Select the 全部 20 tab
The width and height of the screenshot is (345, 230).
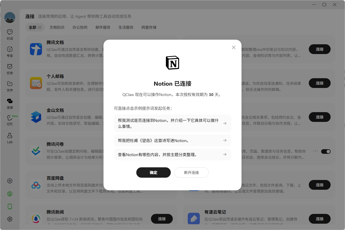pos(35,27)
